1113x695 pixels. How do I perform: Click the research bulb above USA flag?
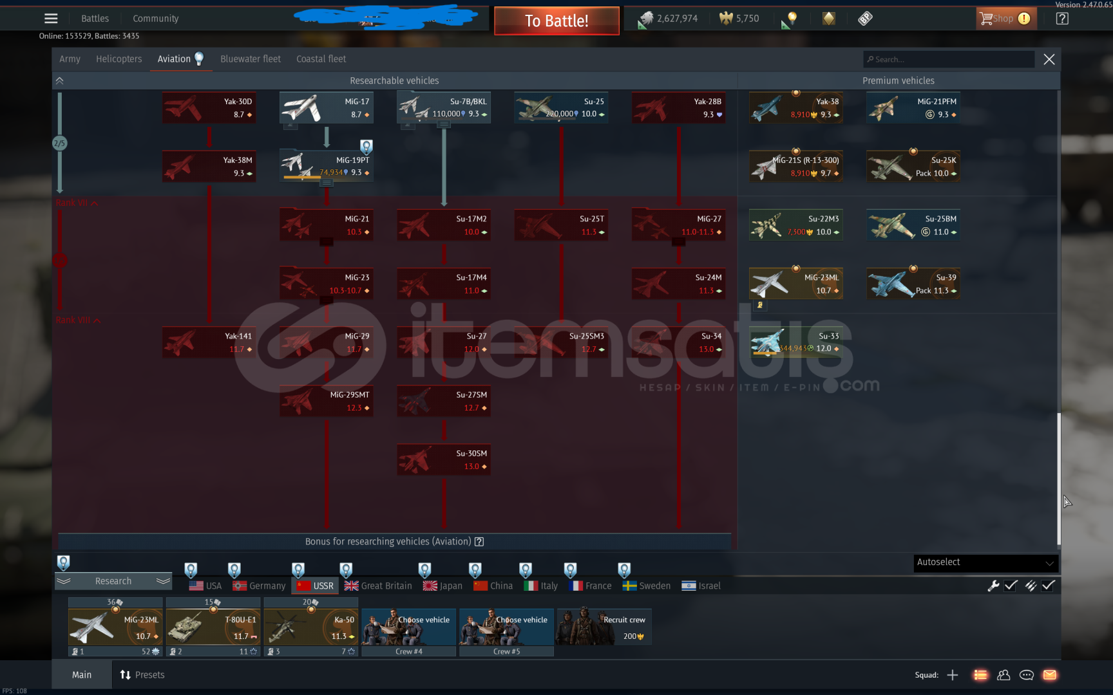point(191,570)
